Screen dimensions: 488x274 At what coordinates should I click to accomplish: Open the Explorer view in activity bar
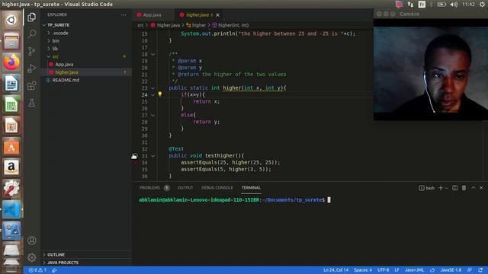coord(31,17)
